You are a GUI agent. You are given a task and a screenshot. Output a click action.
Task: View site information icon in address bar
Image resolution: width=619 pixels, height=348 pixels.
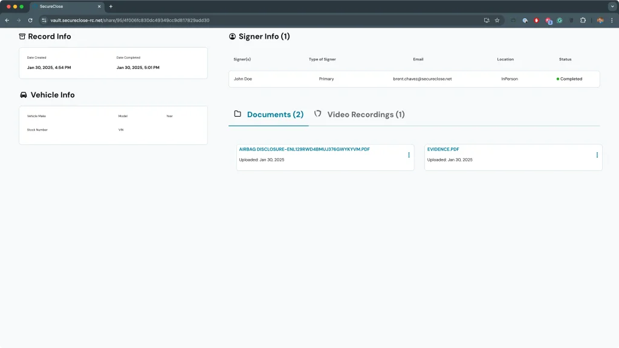44,20
